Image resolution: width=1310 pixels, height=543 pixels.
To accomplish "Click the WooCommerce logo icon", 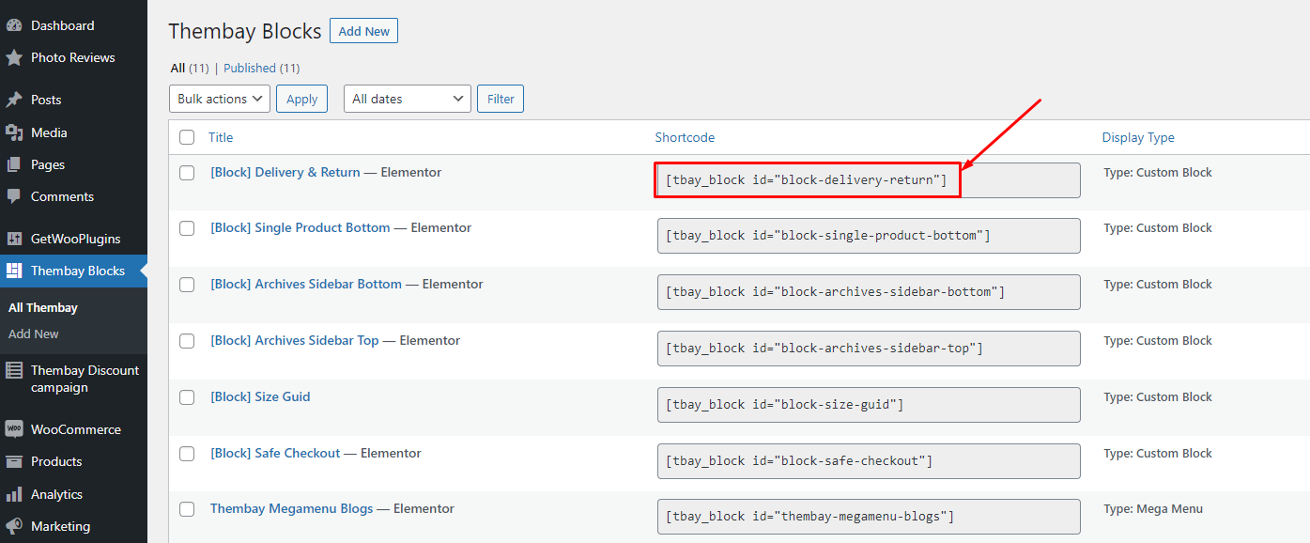I will tap(14, 429).
